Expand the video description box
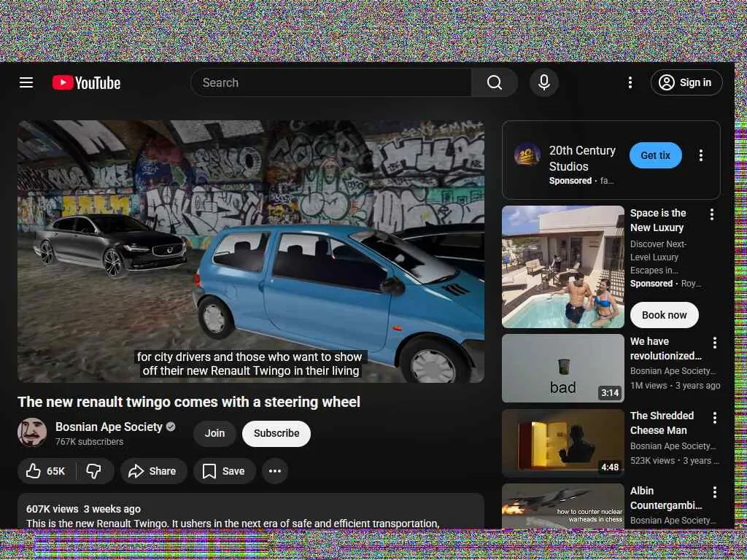The height and width of the screenshot is (560, 747). pyautogui.click(x=251, y=511)
